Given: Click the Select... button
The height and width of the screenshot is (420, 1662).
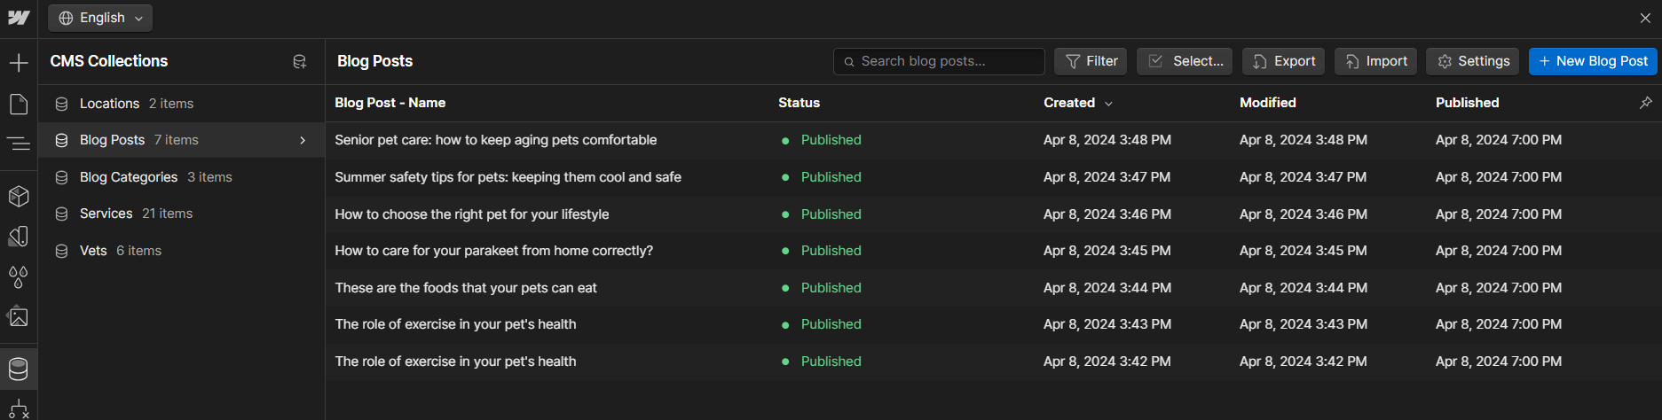Looking at the screenshot, I should (x=1185, y=61).
